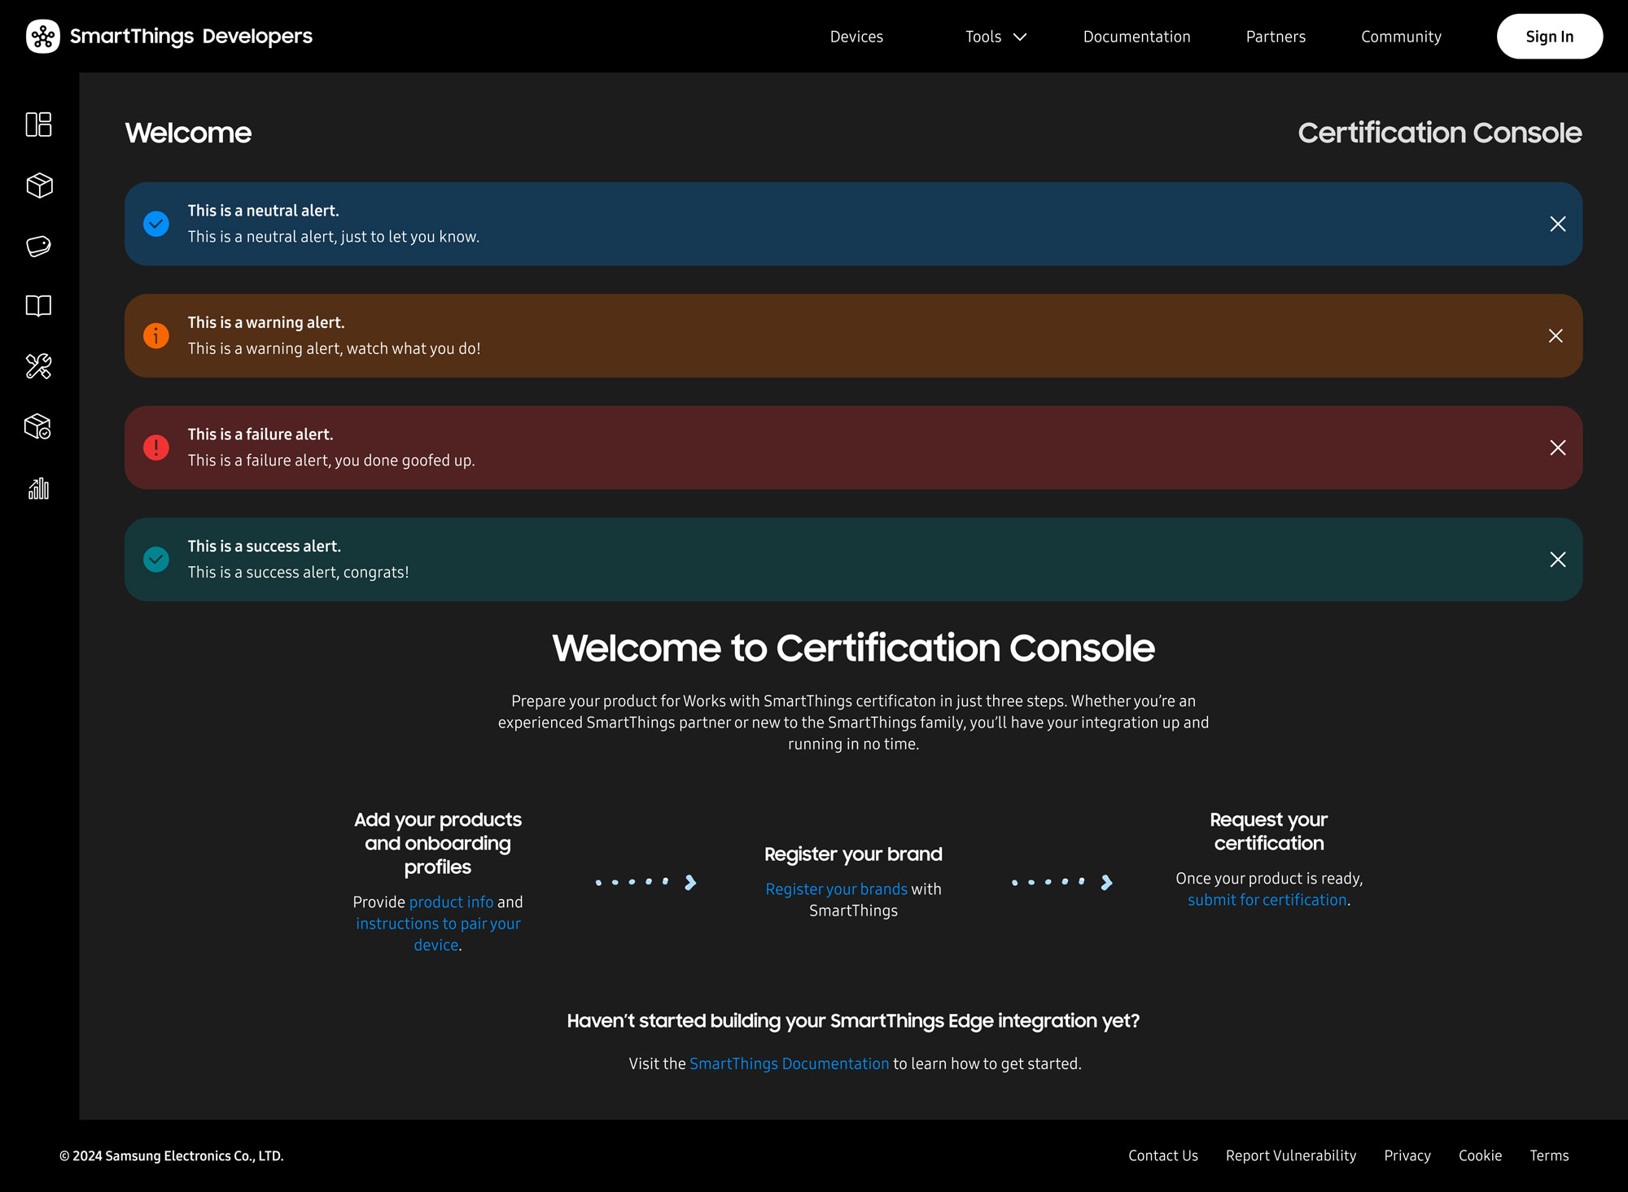This screenshot has width=1628, height=1192.
Task: Open the dashboard layout sidebar icon
Action: click(x=38, y=124)
